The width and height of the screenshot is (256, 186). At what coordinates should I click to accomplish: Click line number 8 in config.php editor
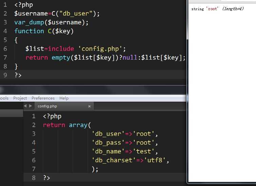[34, 178]
